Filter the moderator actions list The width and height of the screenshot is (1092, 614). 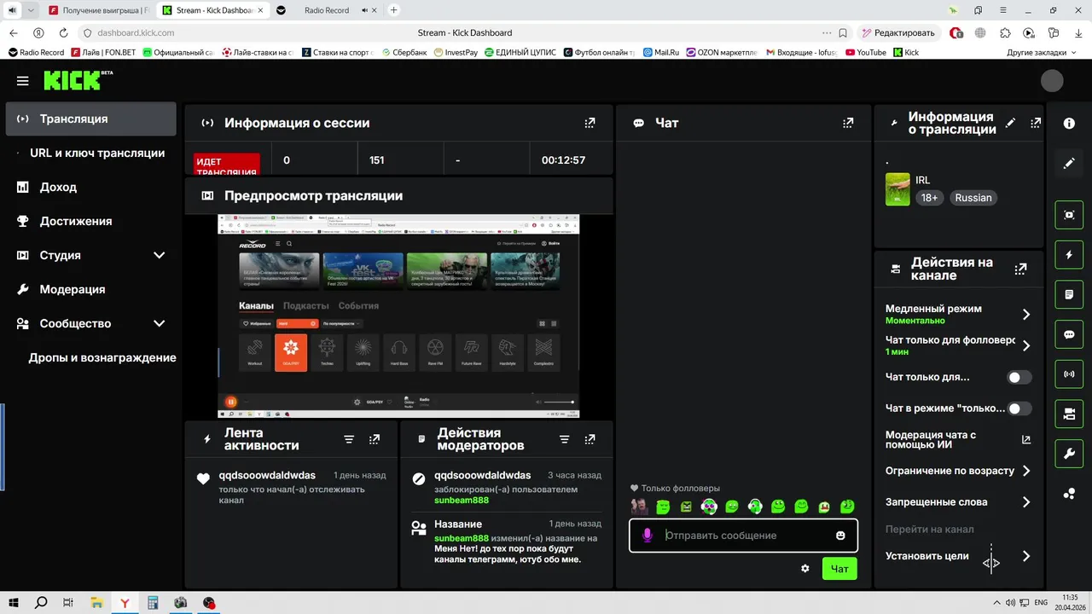[x=564, y=439]
